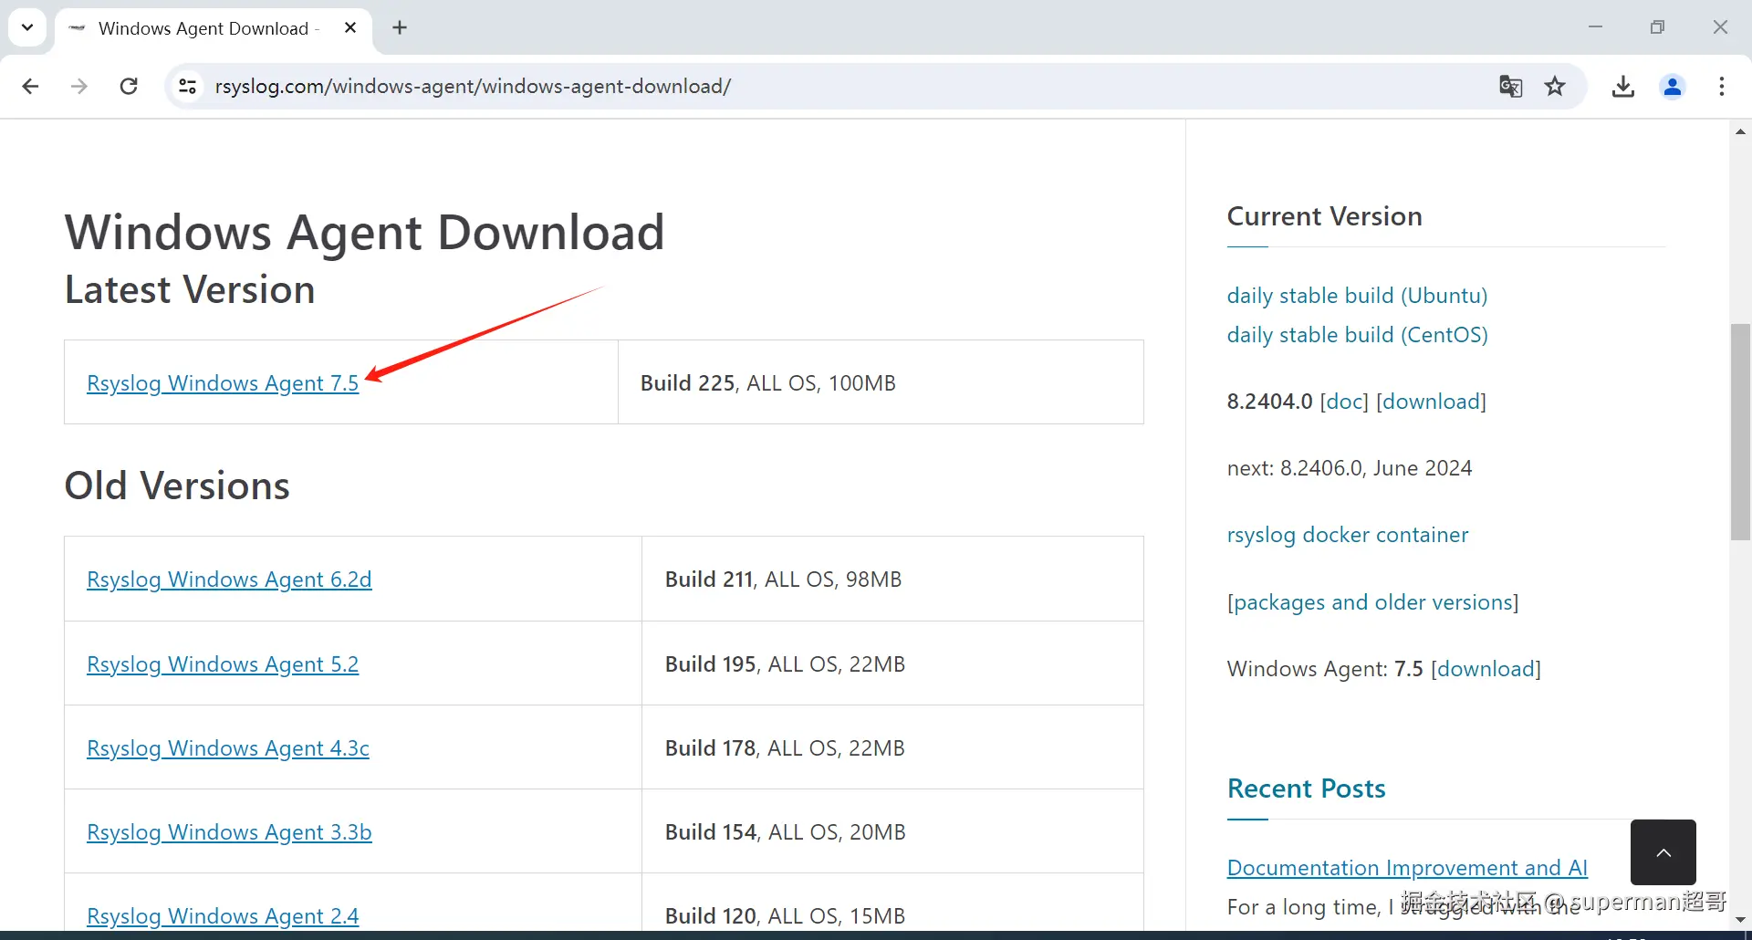Screen dimensions: 1752x940
Task: Reload the rsyslog page
Action: [129, 86]
